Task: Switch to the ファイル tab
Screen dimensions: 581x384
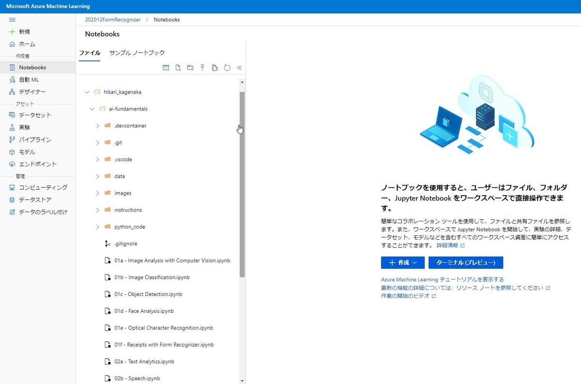Action: [x=90, y=53]
